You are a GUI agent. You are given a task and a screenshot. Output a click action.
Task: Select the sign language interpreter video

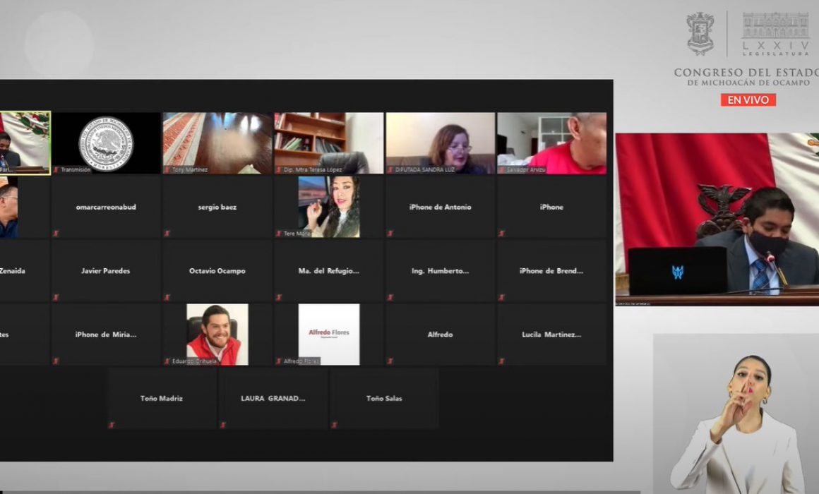coord(736,414)
